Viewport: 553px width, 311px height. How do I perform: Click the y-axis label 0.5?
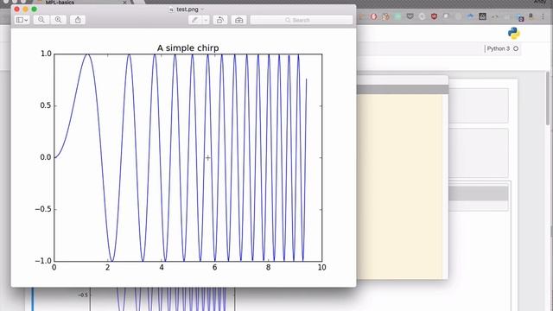tap(46, 105)
